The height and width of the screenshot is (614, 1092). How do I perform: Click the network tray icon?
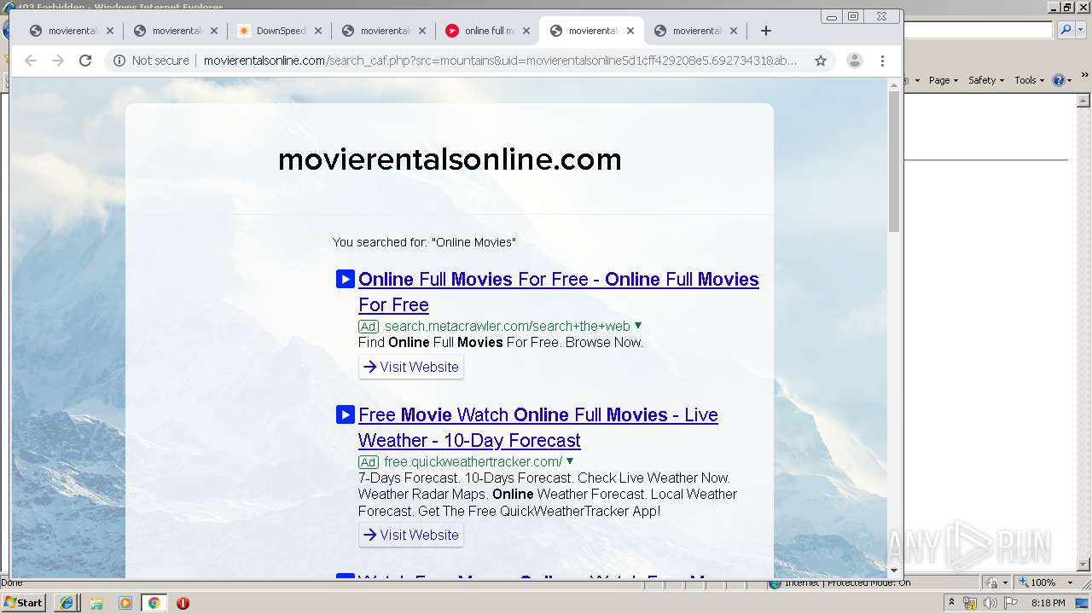click(970, 603)
